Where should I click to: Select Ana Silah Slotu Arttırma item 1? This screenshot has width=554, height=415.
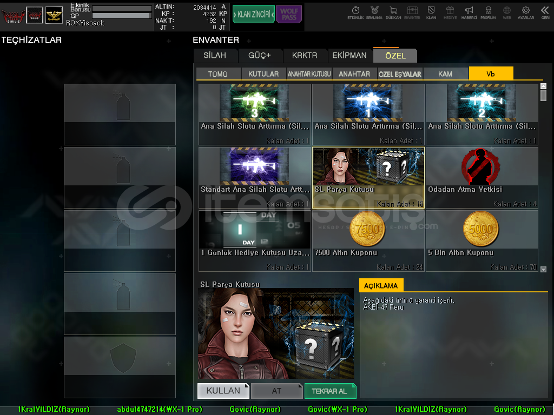(368, 115)
